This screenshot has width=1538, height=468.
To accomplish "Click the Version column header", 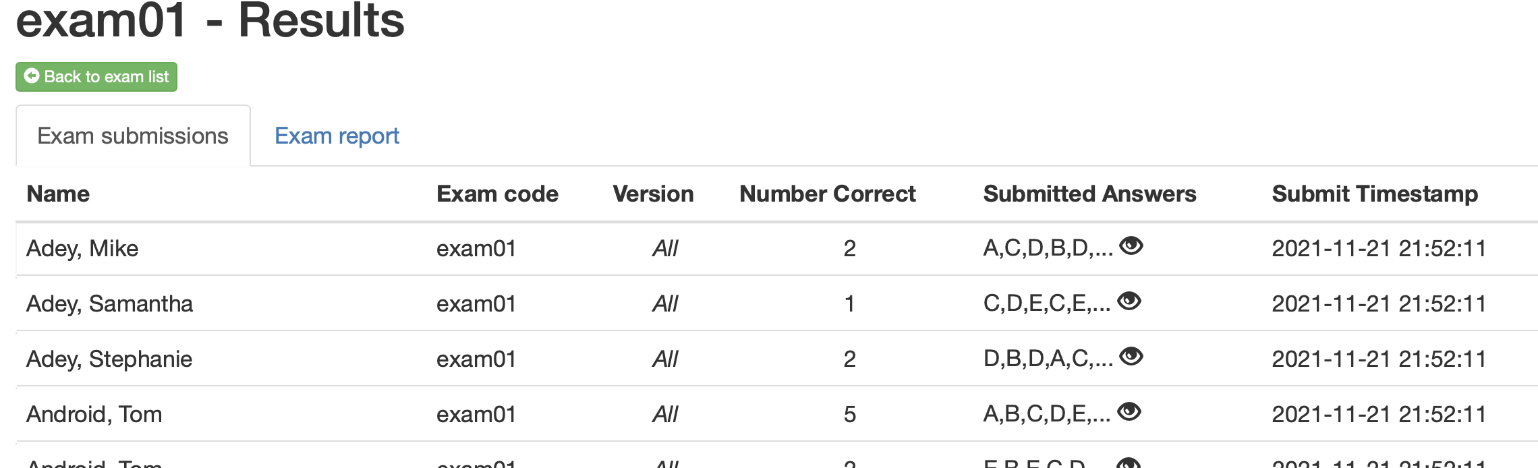I will [653, 194].
